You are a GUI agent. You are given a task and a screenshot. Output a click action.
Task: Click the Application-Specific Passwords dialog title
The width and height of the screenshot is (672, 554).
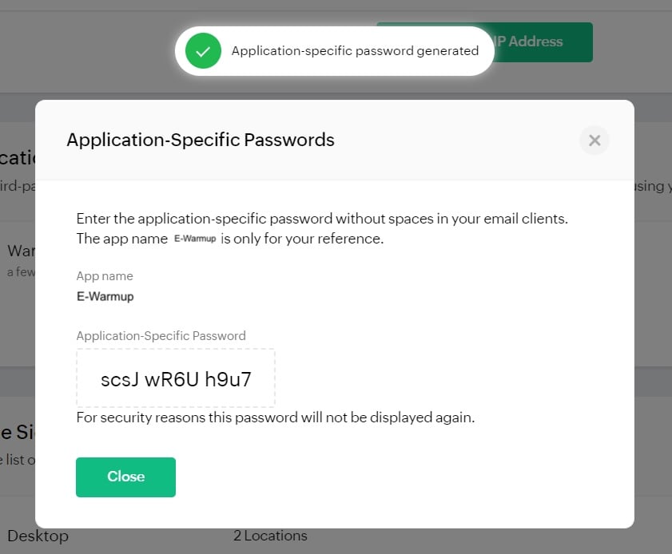pyautogui.click(x=201, y=140)
